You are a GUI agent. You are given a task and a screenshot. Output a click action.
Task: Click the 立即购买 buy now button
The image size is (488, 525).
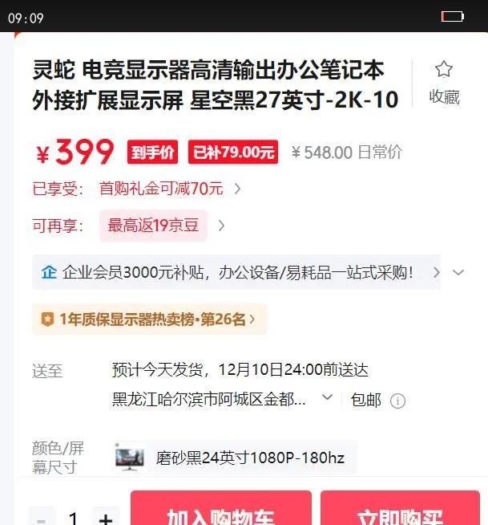[400, 508]
